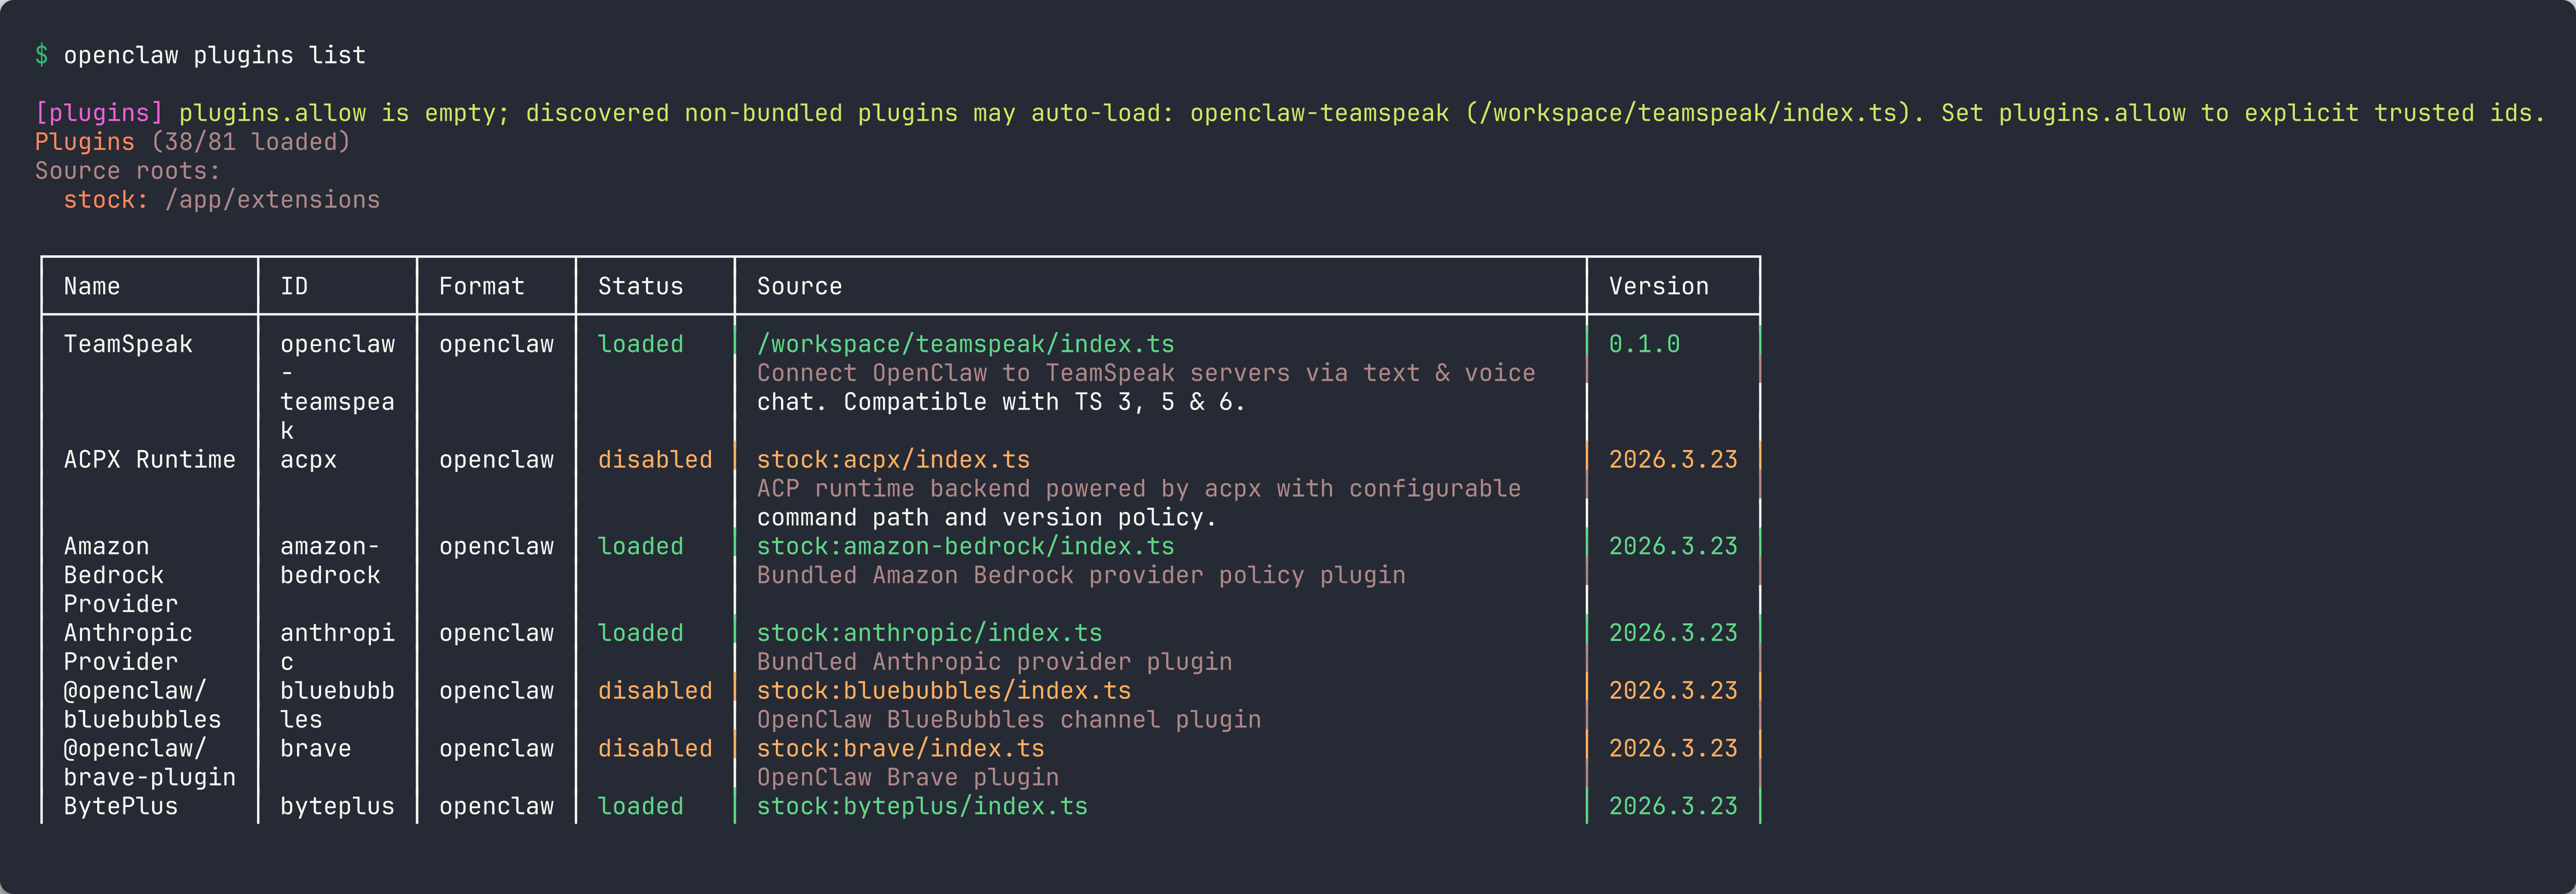Select the ID column header
The image size is (2576, 894).
tap(294, 286)
